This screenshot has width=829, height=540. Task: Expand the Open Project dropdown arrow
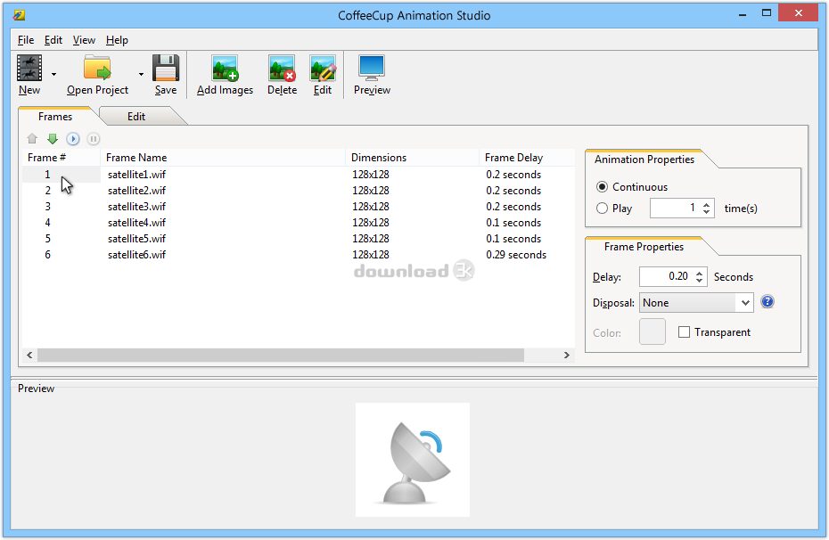(141, 75)
